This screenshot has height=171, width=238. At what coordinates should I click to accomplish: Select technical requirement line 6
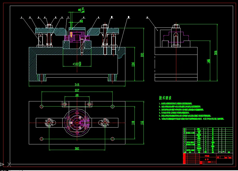click(x=192, y=119)
